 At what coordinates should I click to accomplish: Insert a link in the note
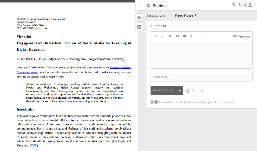(177, 36)
